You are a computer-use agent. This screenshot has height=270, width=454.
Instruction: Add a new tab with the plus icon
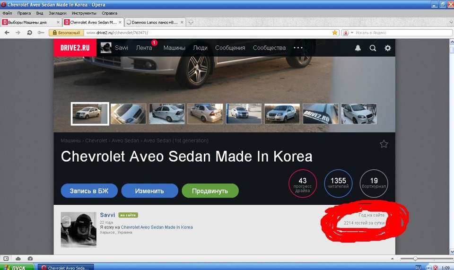[x=191, y=22]
